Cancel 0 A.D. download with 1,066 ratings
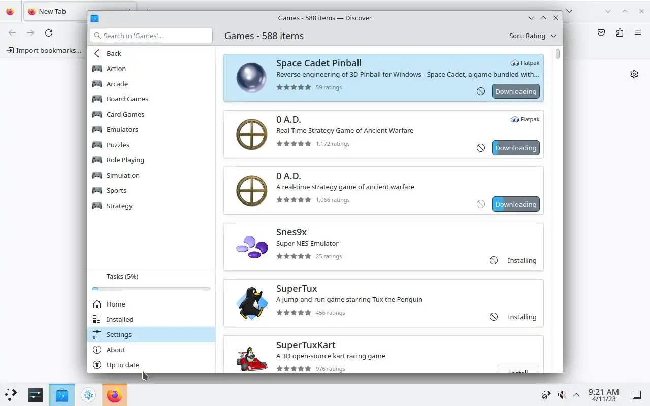 (481, 204)
